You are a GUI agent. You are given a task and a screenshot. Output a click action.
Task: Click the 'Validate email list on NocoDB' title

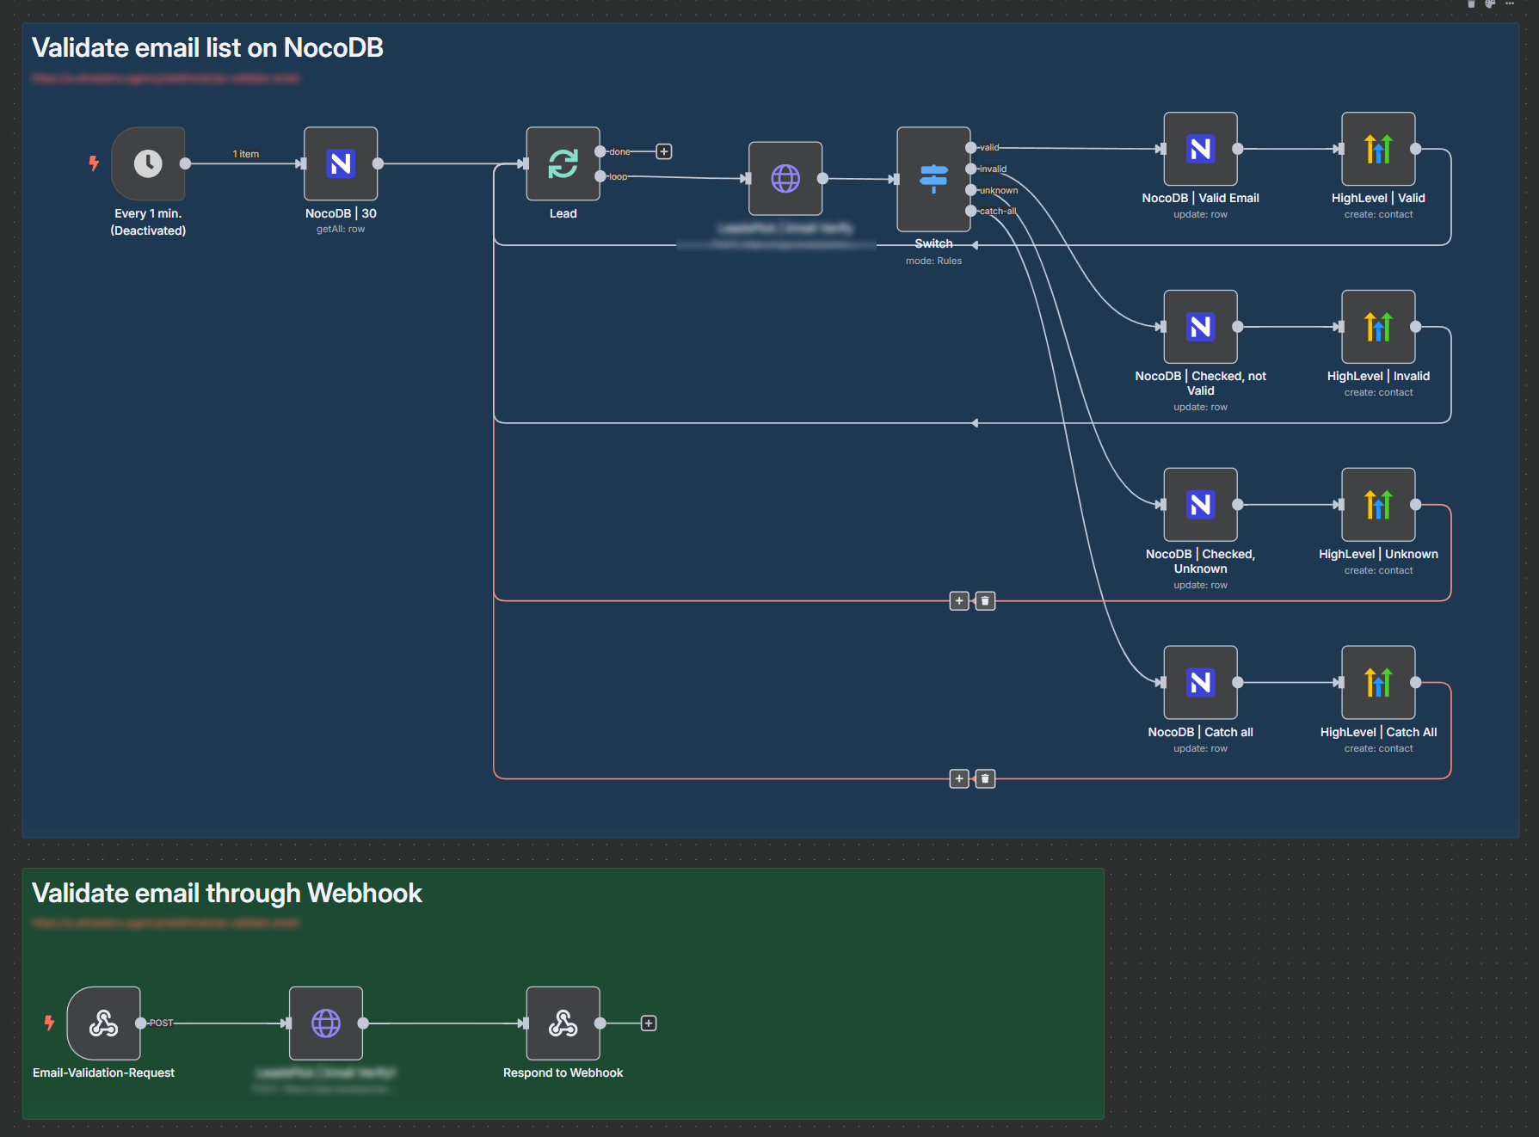point(207,47)
